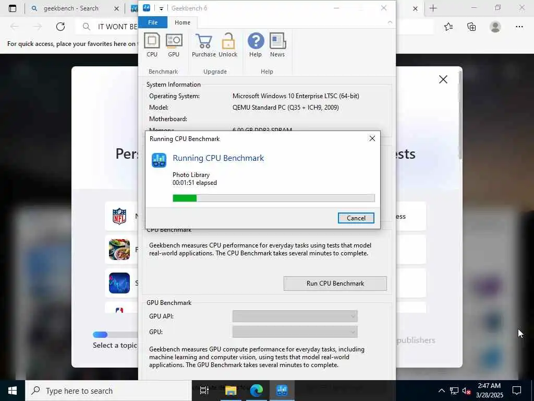The width and height of the screenshot is (534, 401).
Task: Close the geekbench - Search tab
Action: click(x=116, y=9)
